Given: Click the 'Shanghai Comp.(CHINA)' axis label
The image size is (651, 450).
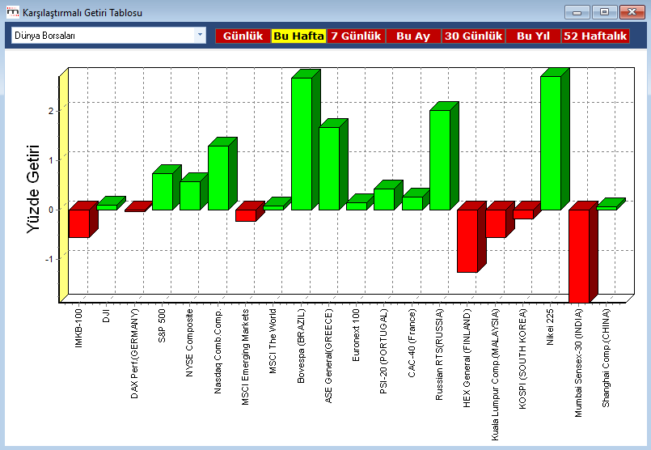Looking at the screenshot, I should [607, 358].
